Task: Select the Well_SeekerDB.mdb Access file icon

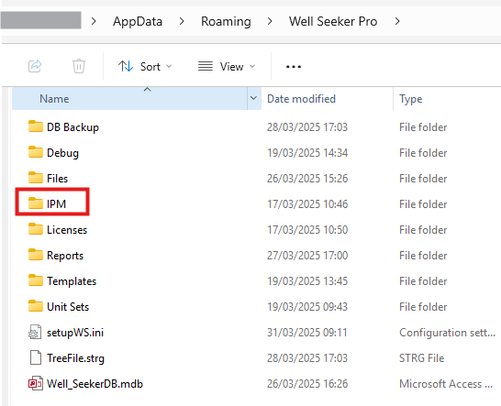Action: coord(36,383)
